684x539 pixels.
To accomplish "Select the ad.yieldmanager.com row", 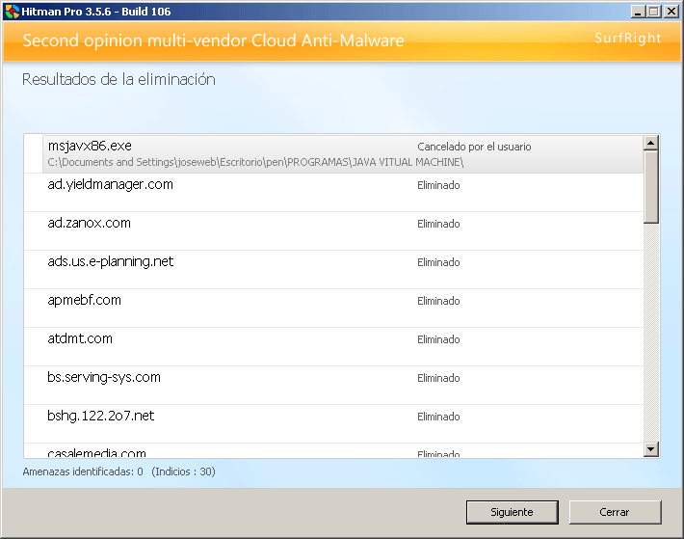I will [333, 193].
